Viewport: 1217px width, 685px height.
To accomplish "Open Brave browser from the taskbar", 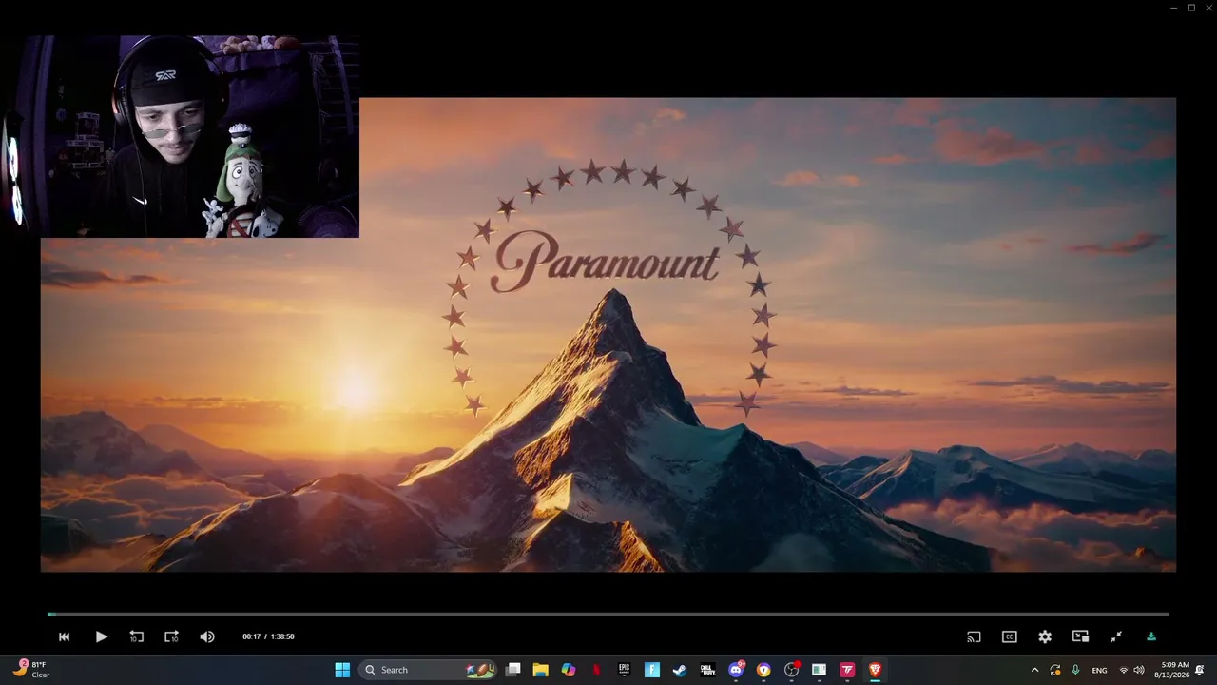I will [x=875, y=670].
